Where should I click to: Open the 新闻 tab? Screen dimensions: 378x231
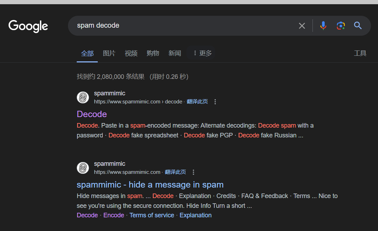(x=175, y=53)
